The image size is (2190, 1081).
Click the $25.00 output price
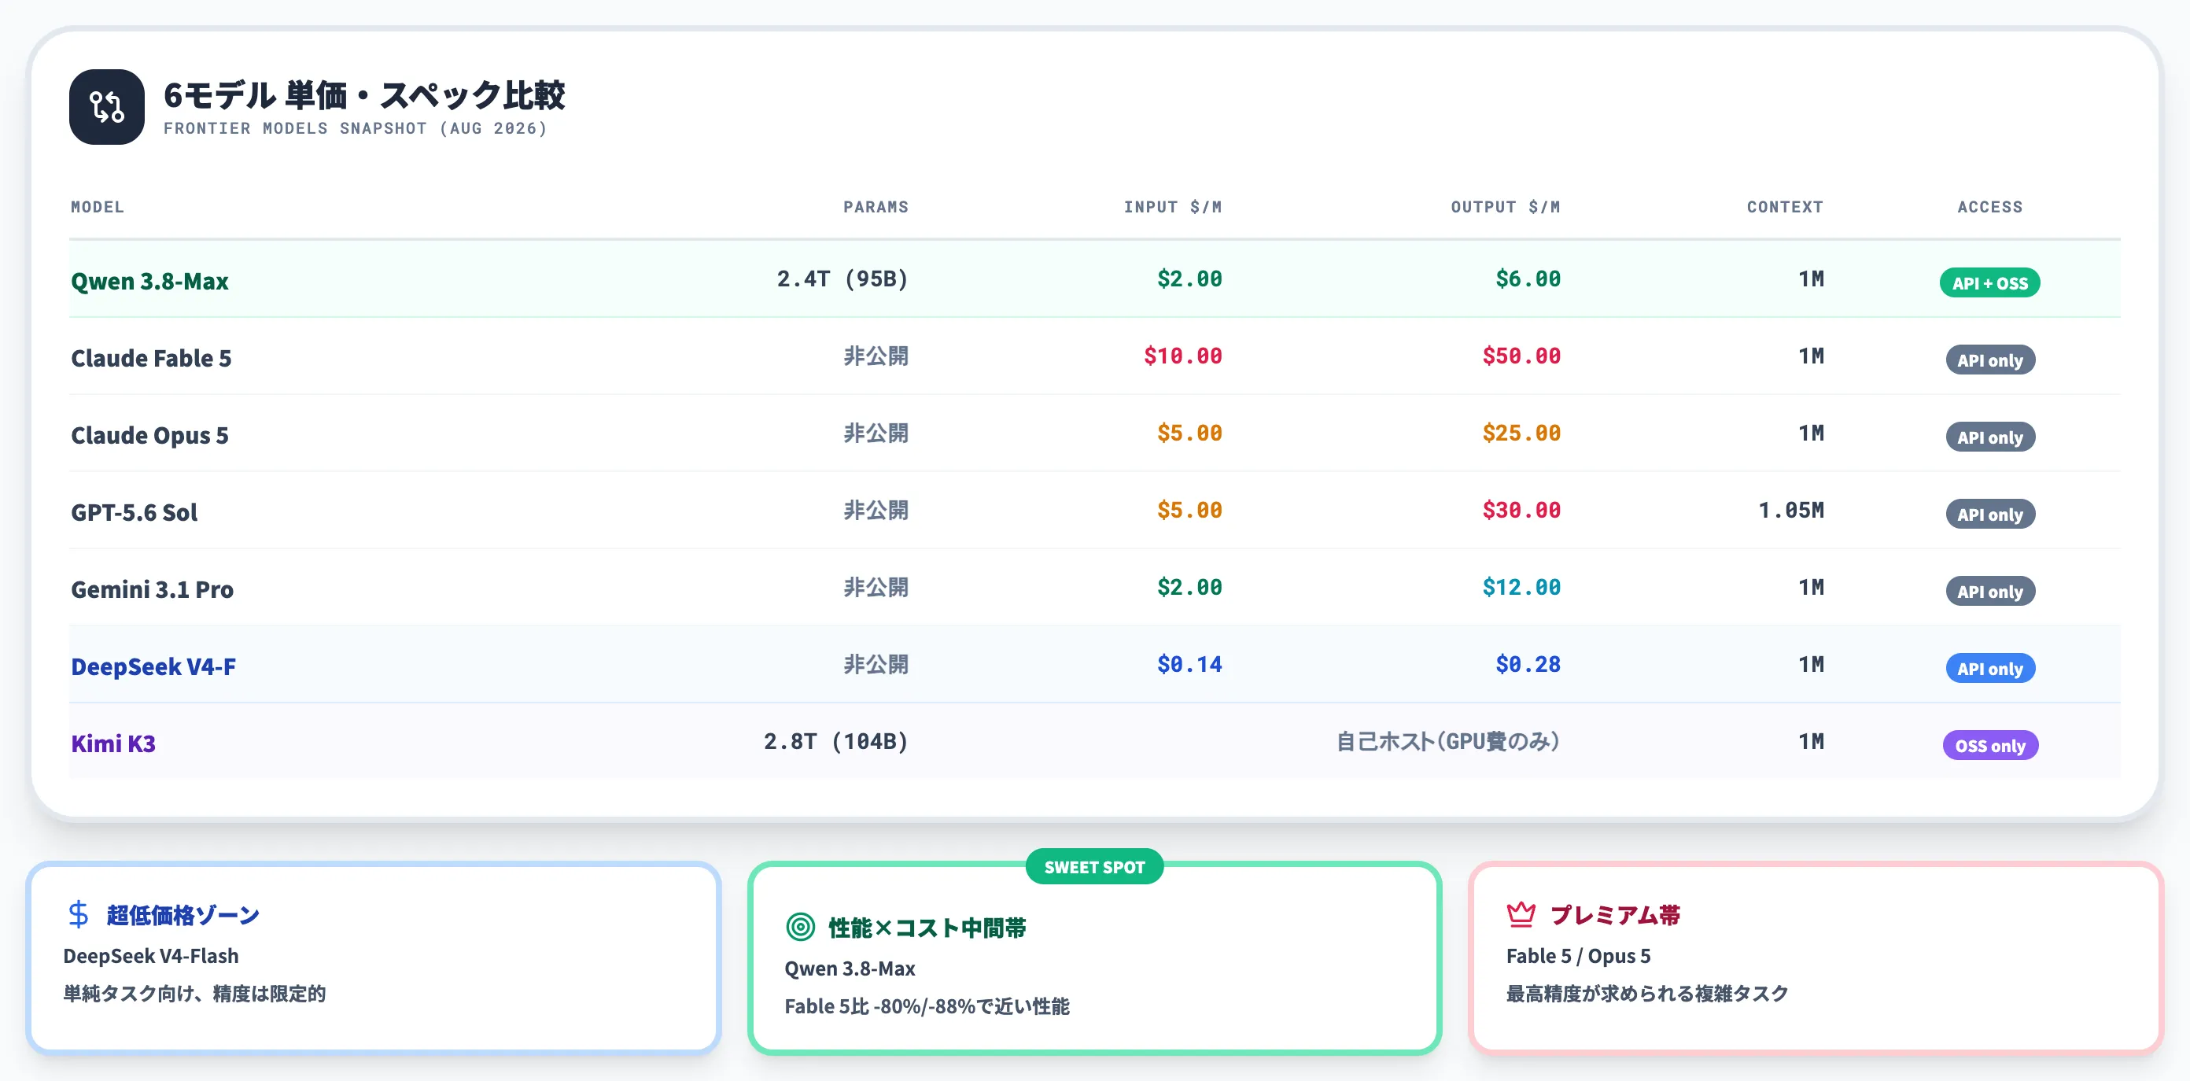pyautogui.click(x=1521, y=433)
